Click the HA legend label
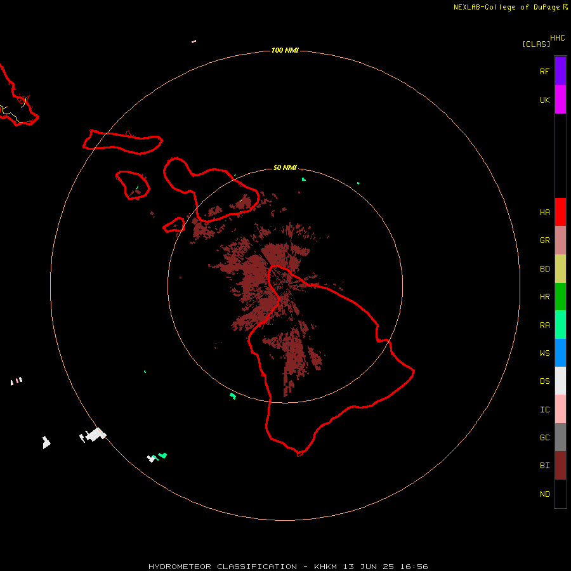The image size is (571, 571). pos(544,213)
